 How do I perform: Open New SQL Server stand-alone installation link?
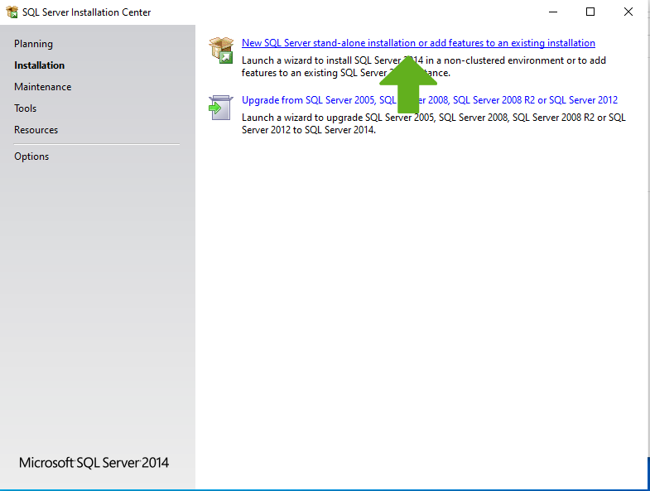pyautogui.click(x=418, y=43)
